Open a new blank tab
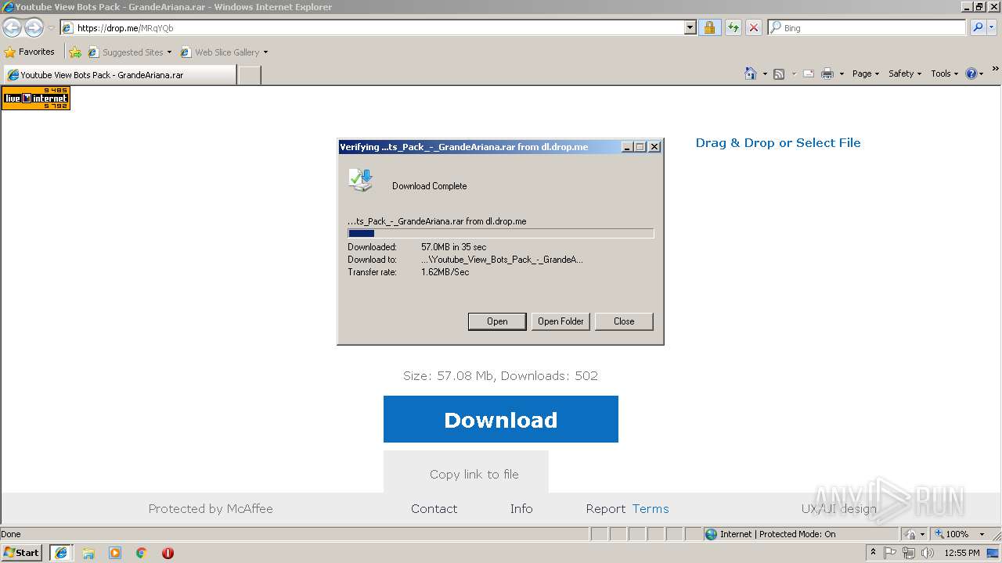This screenshot has width=1002, height=563. tap(249, 75)
